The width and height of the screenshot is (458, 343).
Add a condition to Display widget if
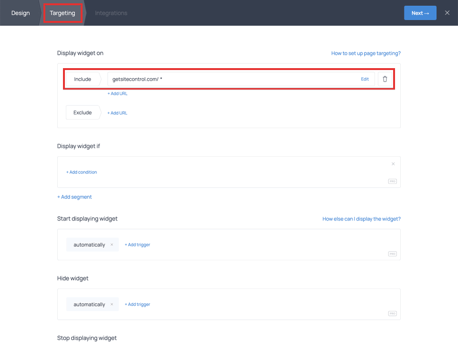82,172
